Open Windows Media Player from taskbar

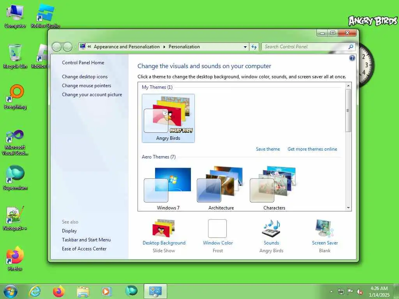point(107,291)
